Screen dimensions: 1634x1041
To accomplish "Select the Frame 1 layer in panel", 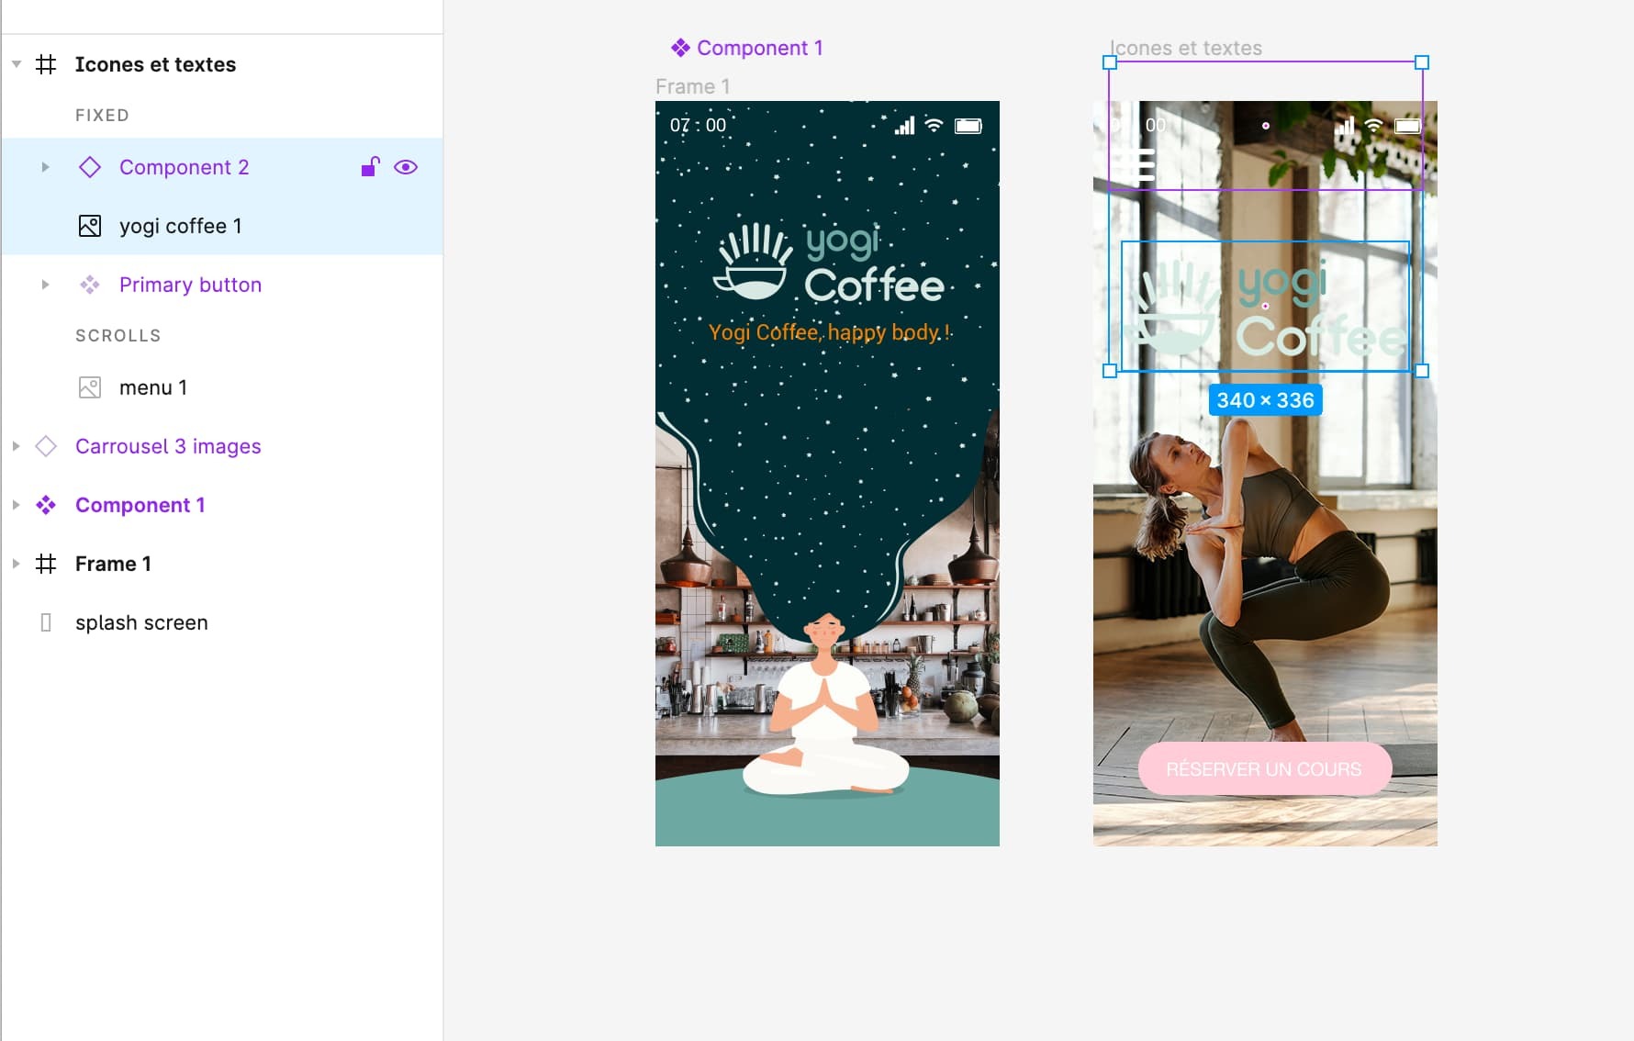I will pyautogui.click(x=113, y=564).
